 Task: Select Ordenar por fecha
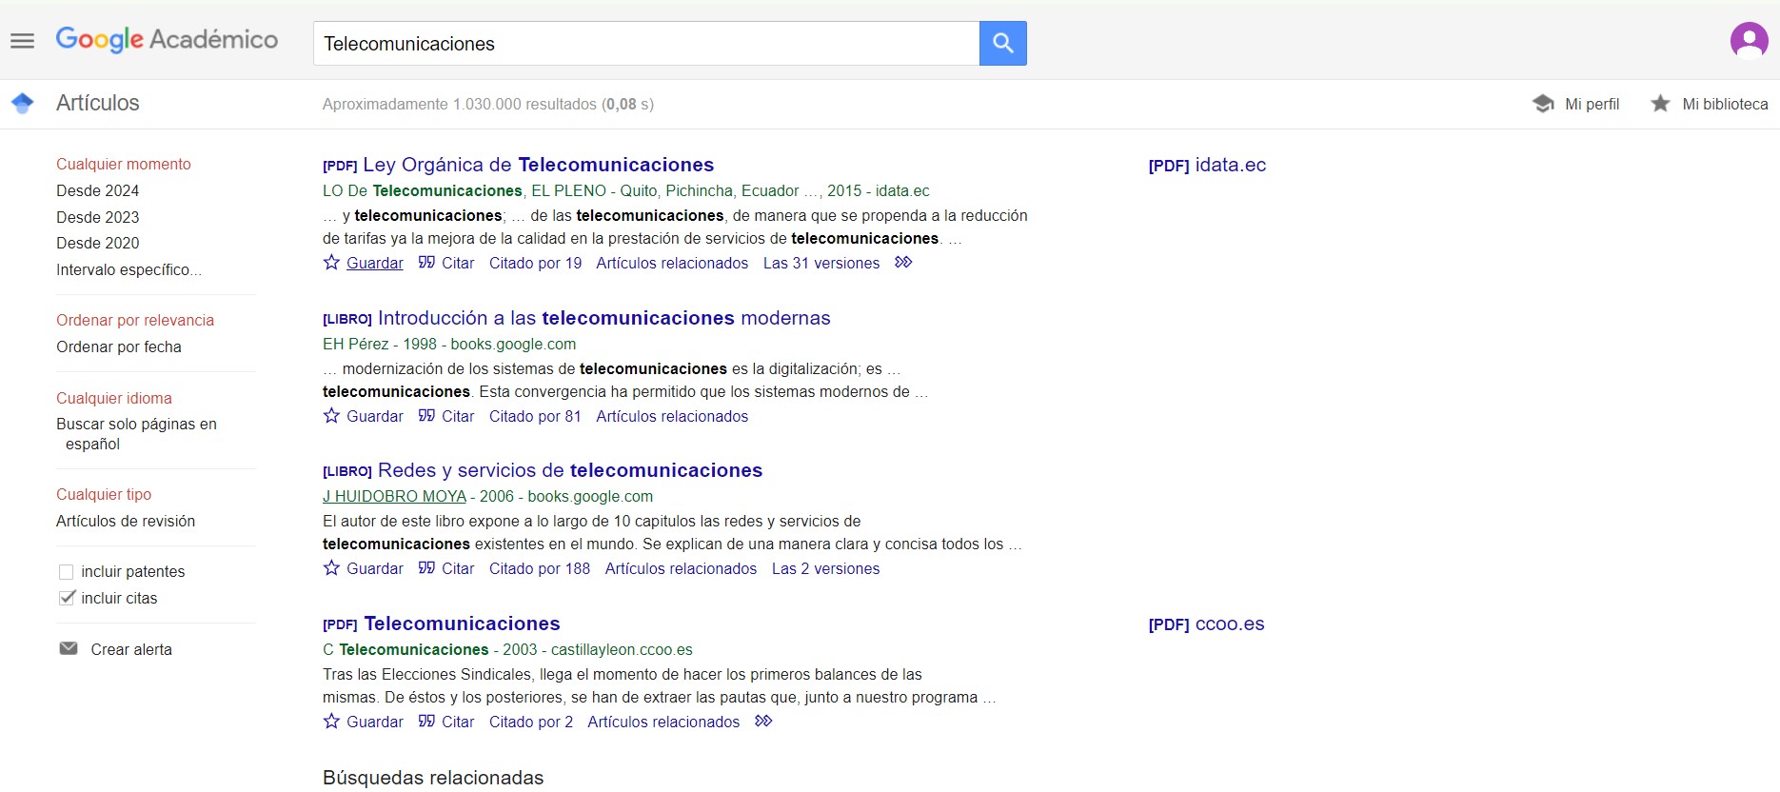(119, 346)
